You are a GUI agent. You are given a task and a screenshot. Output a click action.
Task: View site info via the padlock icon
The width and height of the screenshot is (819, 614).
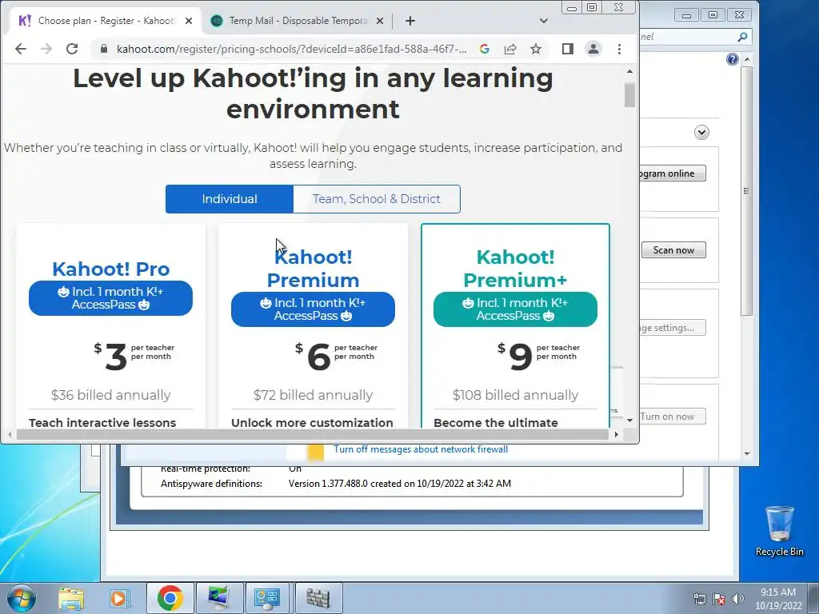(x=104, y=49)
